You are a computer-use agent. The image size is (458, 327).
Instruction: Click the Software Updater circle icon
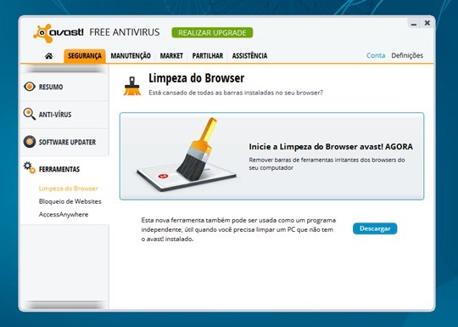coord(30,142)
